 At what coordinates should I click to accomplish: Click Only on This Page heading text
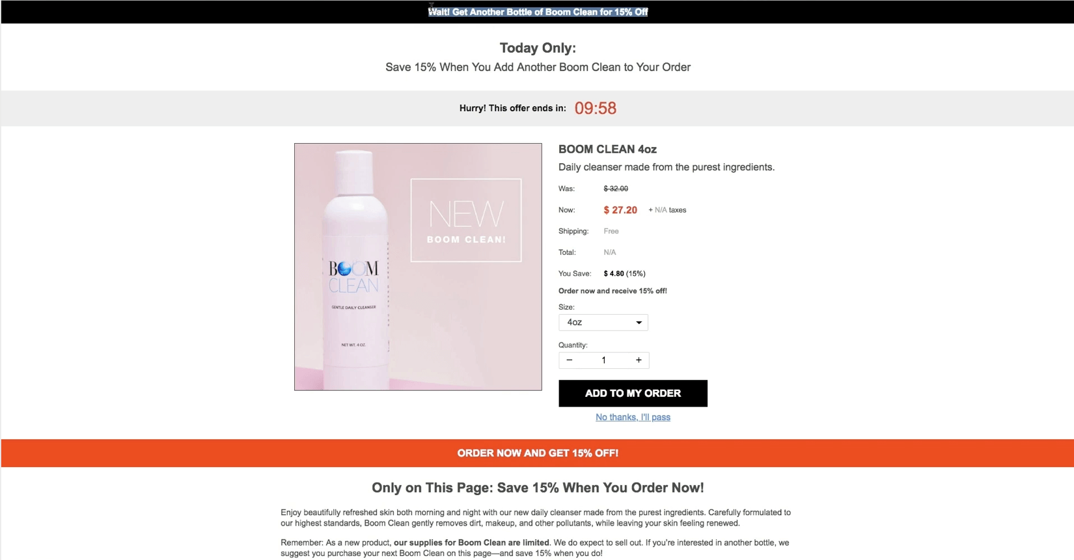(x=538, y=488)
